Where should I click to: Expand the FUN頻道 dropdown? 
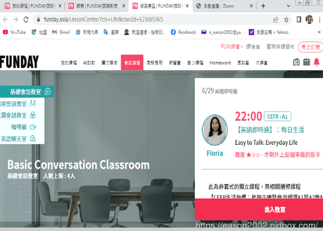pyautogui.click(x=232, y=47)
